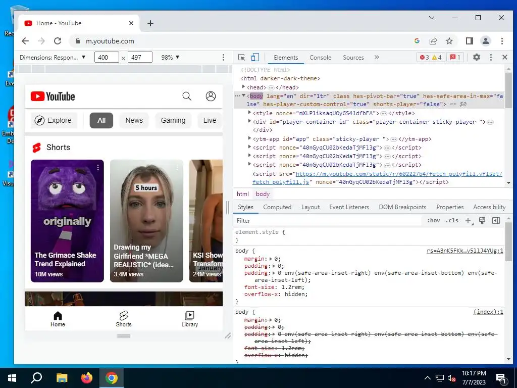The width and height of the screenshot is (517, 388).
Task: Share this page icon in address bar
Action: (433, 41)
